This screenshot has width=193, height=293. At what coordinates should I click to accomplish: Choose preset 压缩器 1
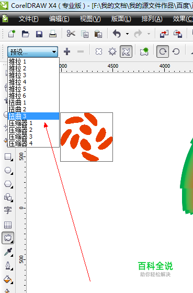pos(33,123)
